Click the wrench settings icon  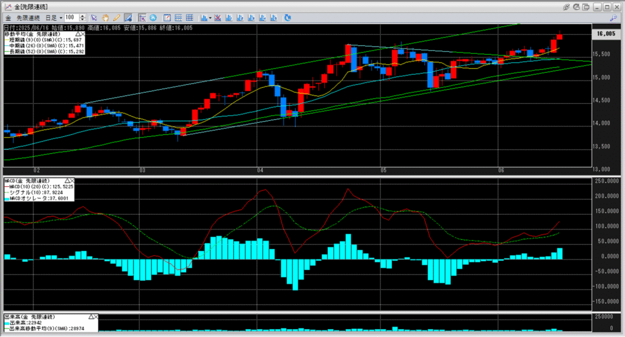click(x=613, y=18)
